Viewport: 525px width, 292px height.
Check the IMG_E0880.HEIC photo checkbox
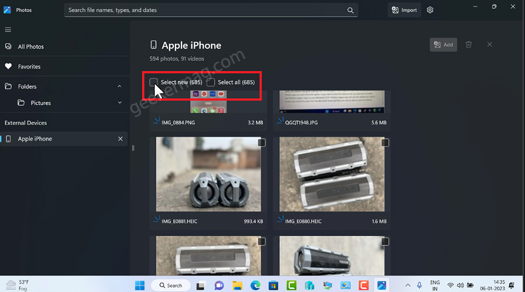point(385,143)
